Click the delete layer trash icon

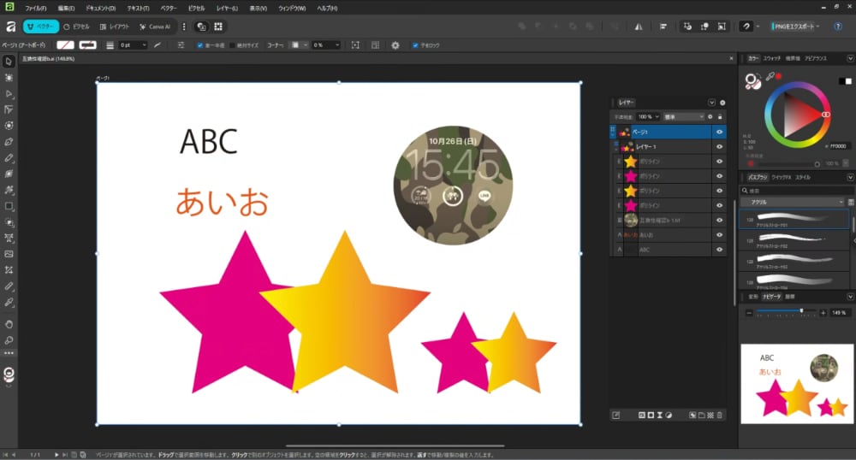click(x=720, y=415)
